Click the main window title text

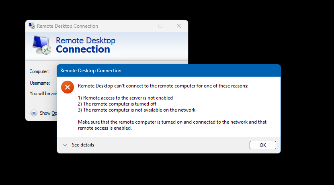tap(68, 26)
